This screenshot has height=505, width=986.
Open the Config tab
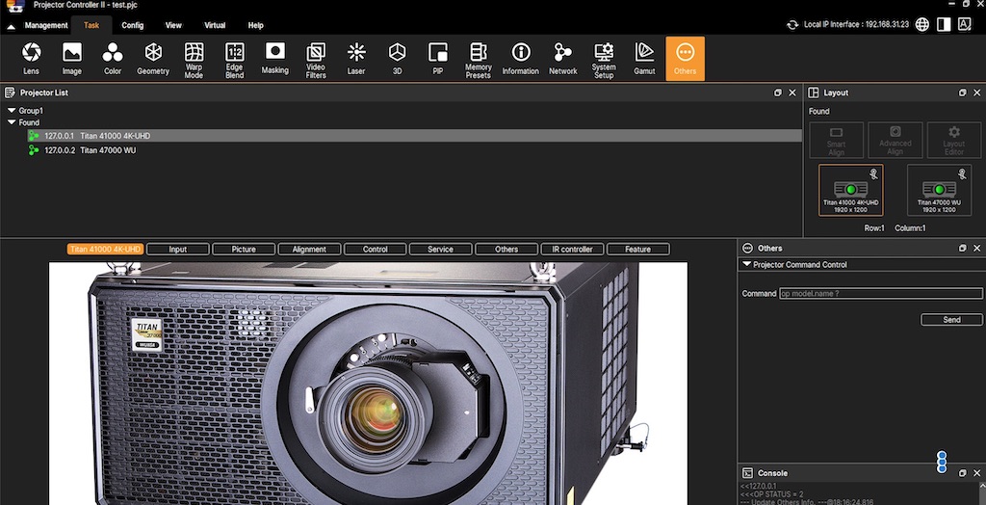(x=133, y=25)
